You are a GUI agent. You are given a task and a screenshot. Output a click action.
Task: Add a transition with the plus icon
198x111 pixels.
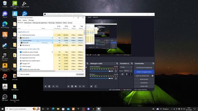pyautogui.click(x=123, y=74)
